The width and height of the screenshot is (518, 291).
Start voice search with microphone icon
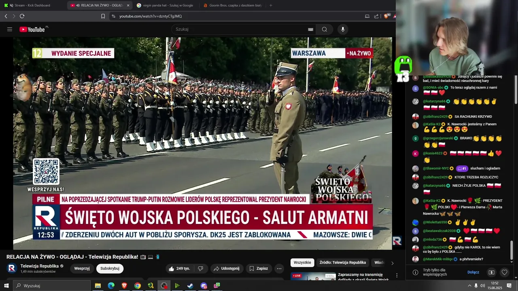[x=343, y=29]
